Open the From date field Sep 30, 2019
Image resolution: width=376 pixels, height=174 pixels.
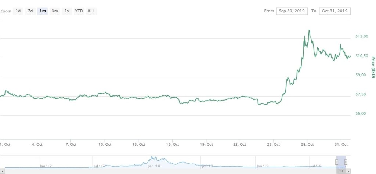point(292,11)
